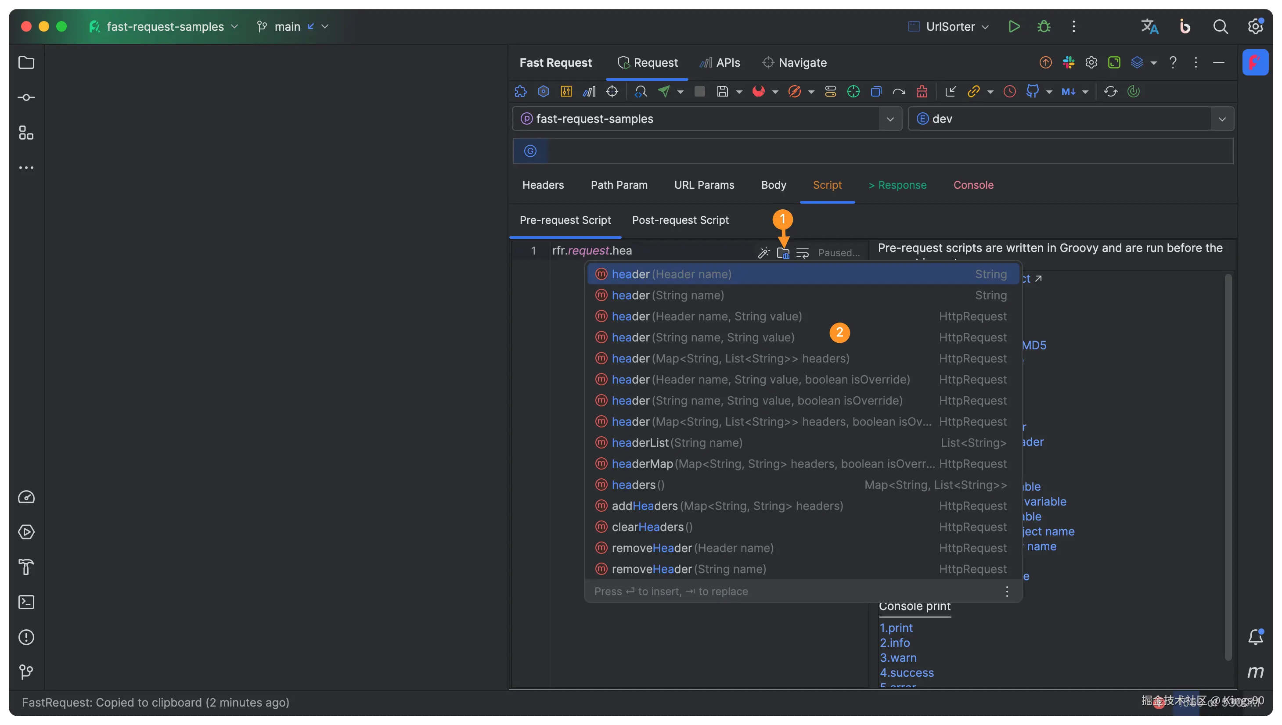1282x725 pixels.
Task: Click the blue hexagon icon in Fast Request toolbar
Action: point(544,91)
